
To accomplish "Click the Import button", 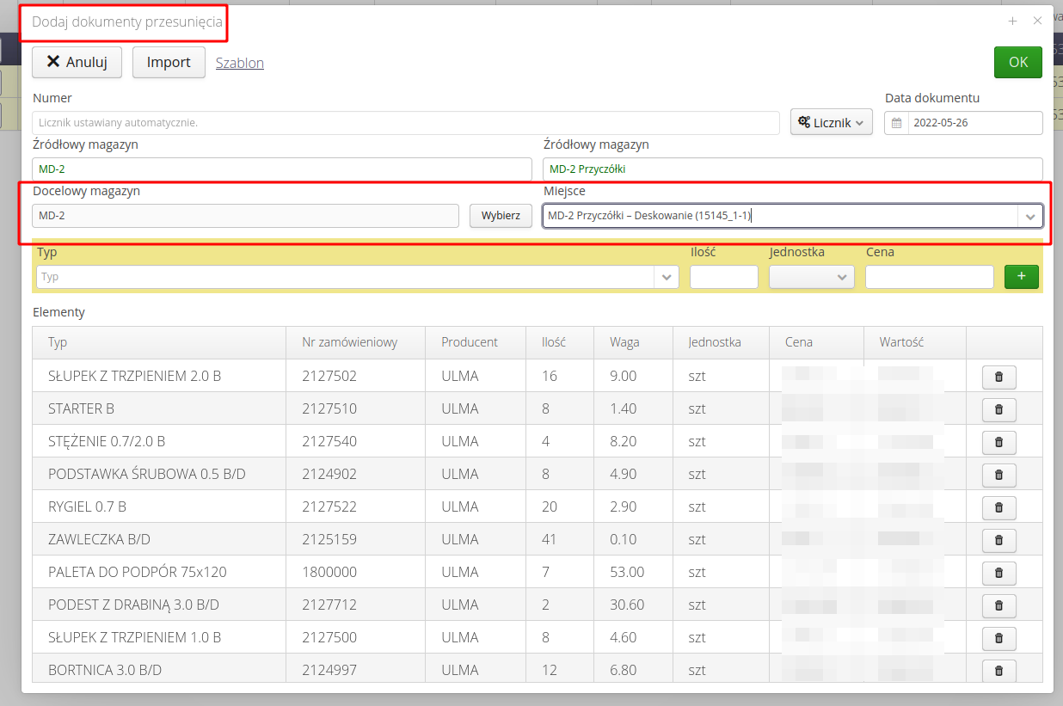I will pos(169,63).
